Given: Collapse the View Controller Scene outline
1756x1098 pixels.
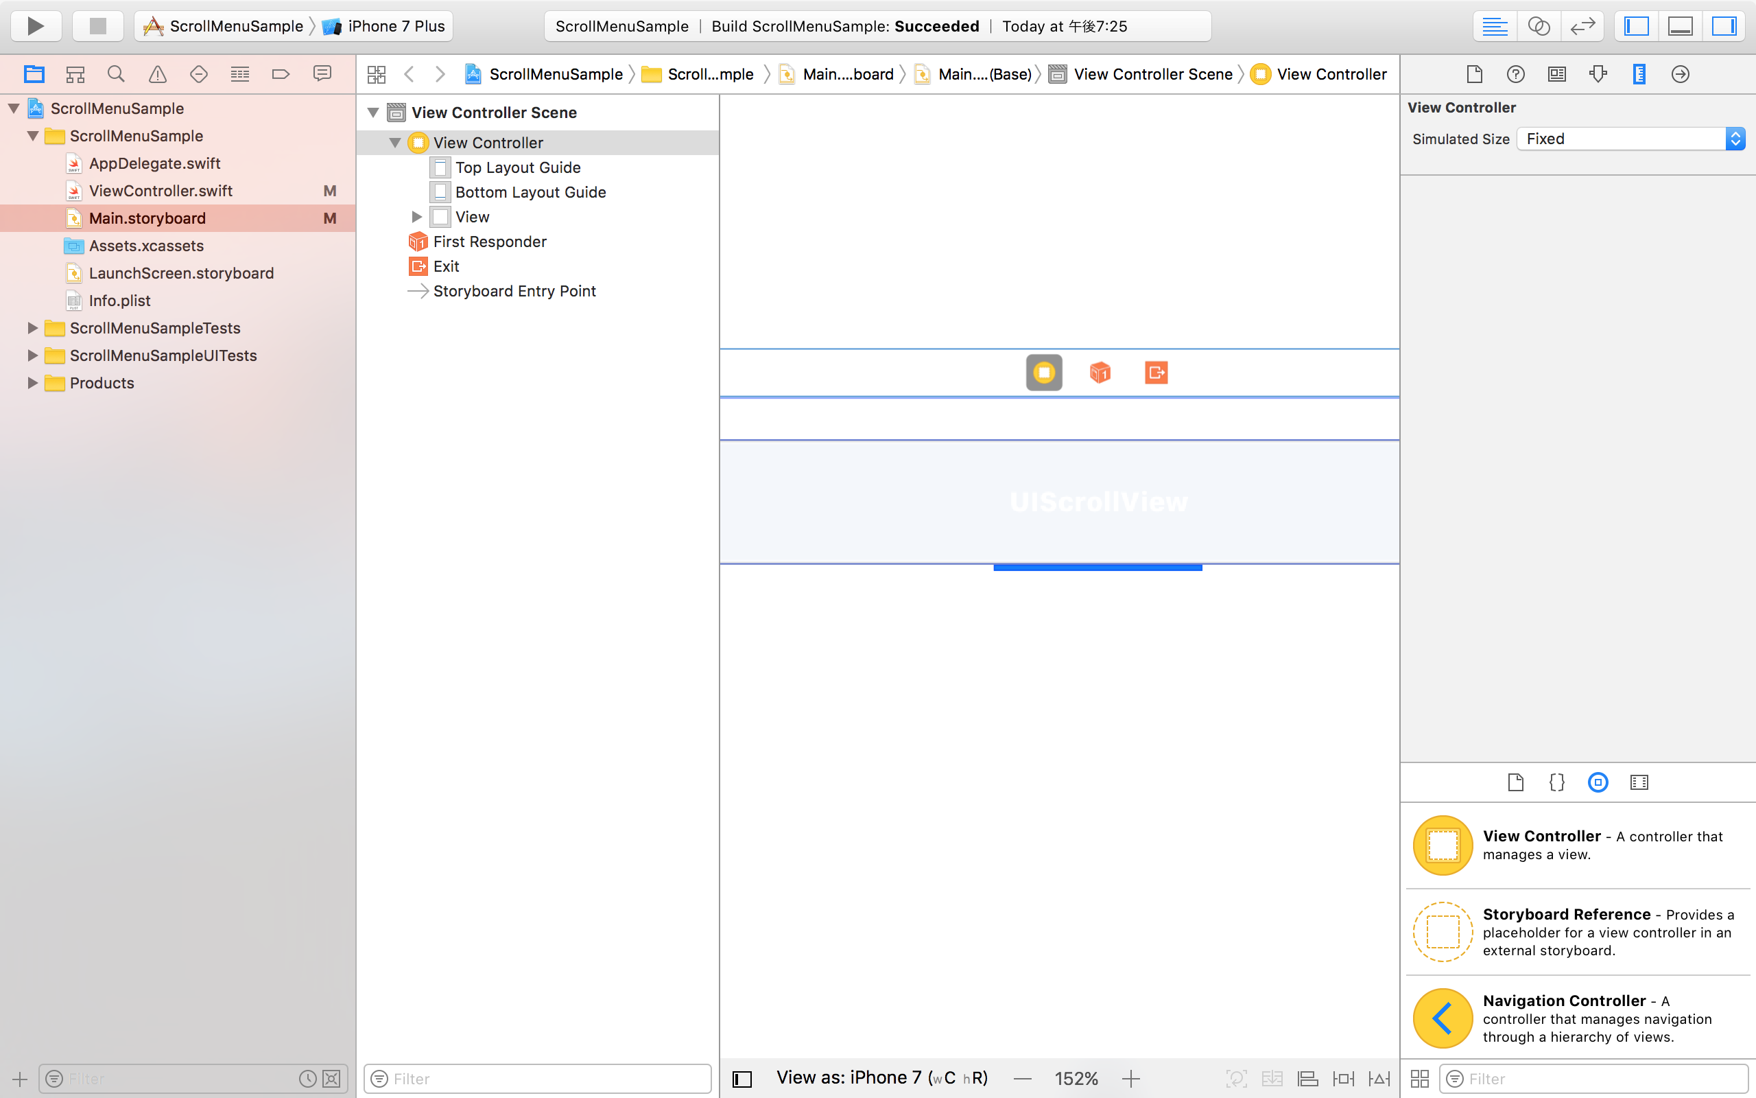Looking at the screenshot, I should click(x=373, y=112).
